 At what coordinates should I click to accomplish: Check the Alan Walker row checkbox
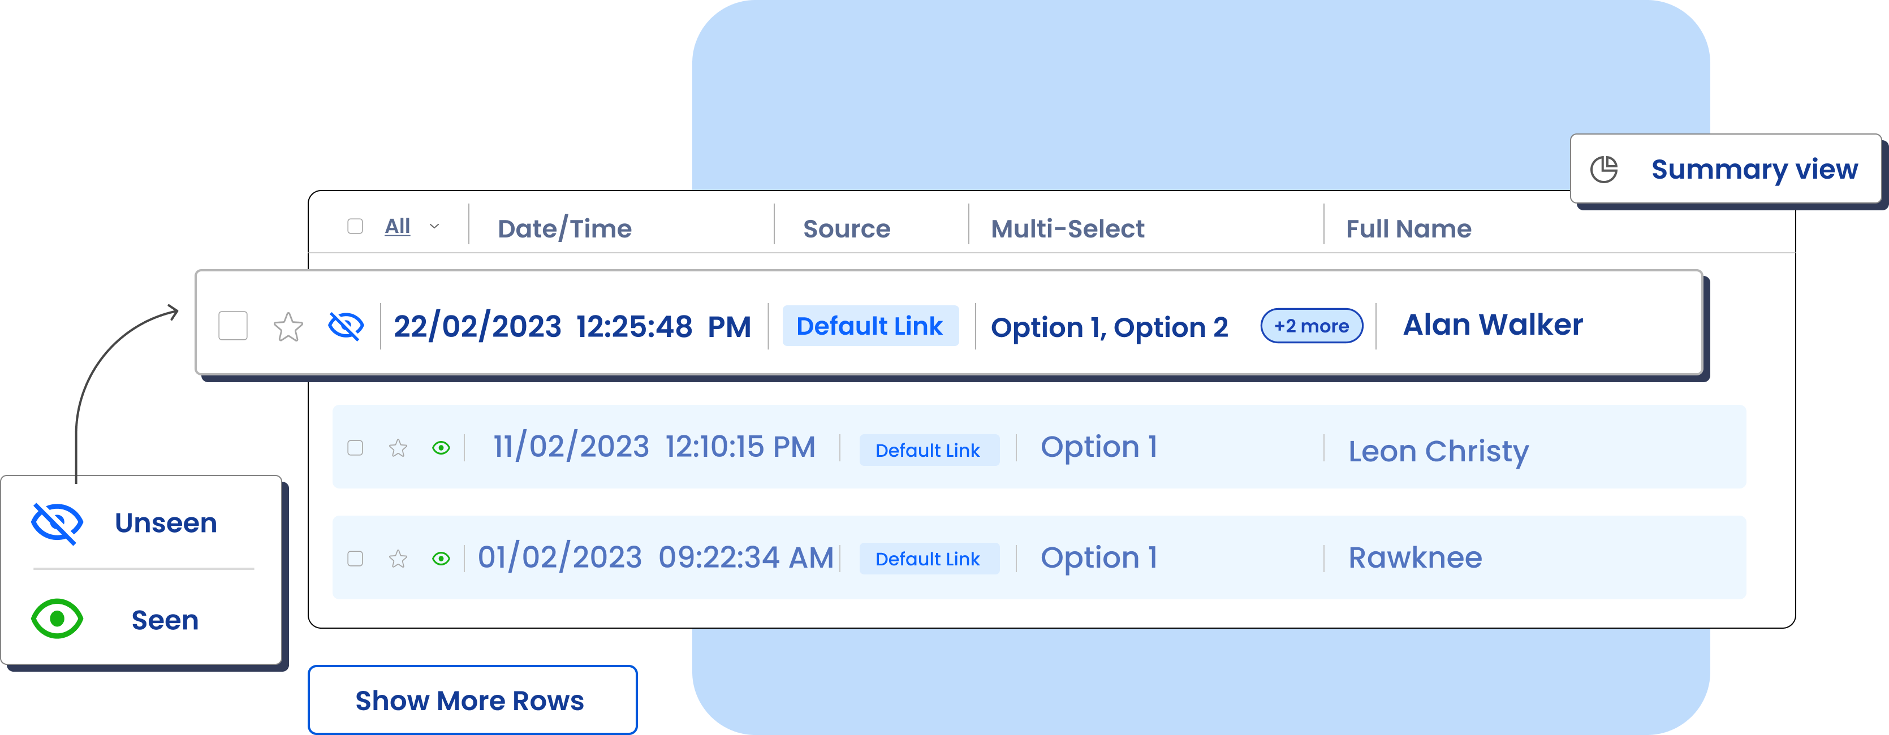point(233,326)
